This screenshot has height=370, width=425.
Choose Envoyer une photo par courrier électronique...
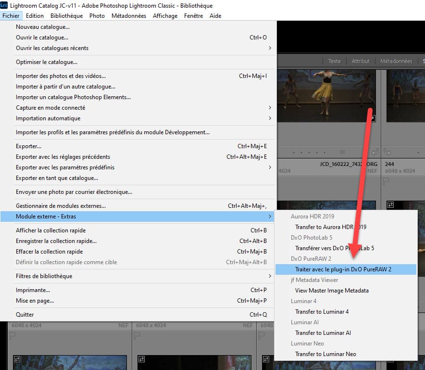coord(138,192)
